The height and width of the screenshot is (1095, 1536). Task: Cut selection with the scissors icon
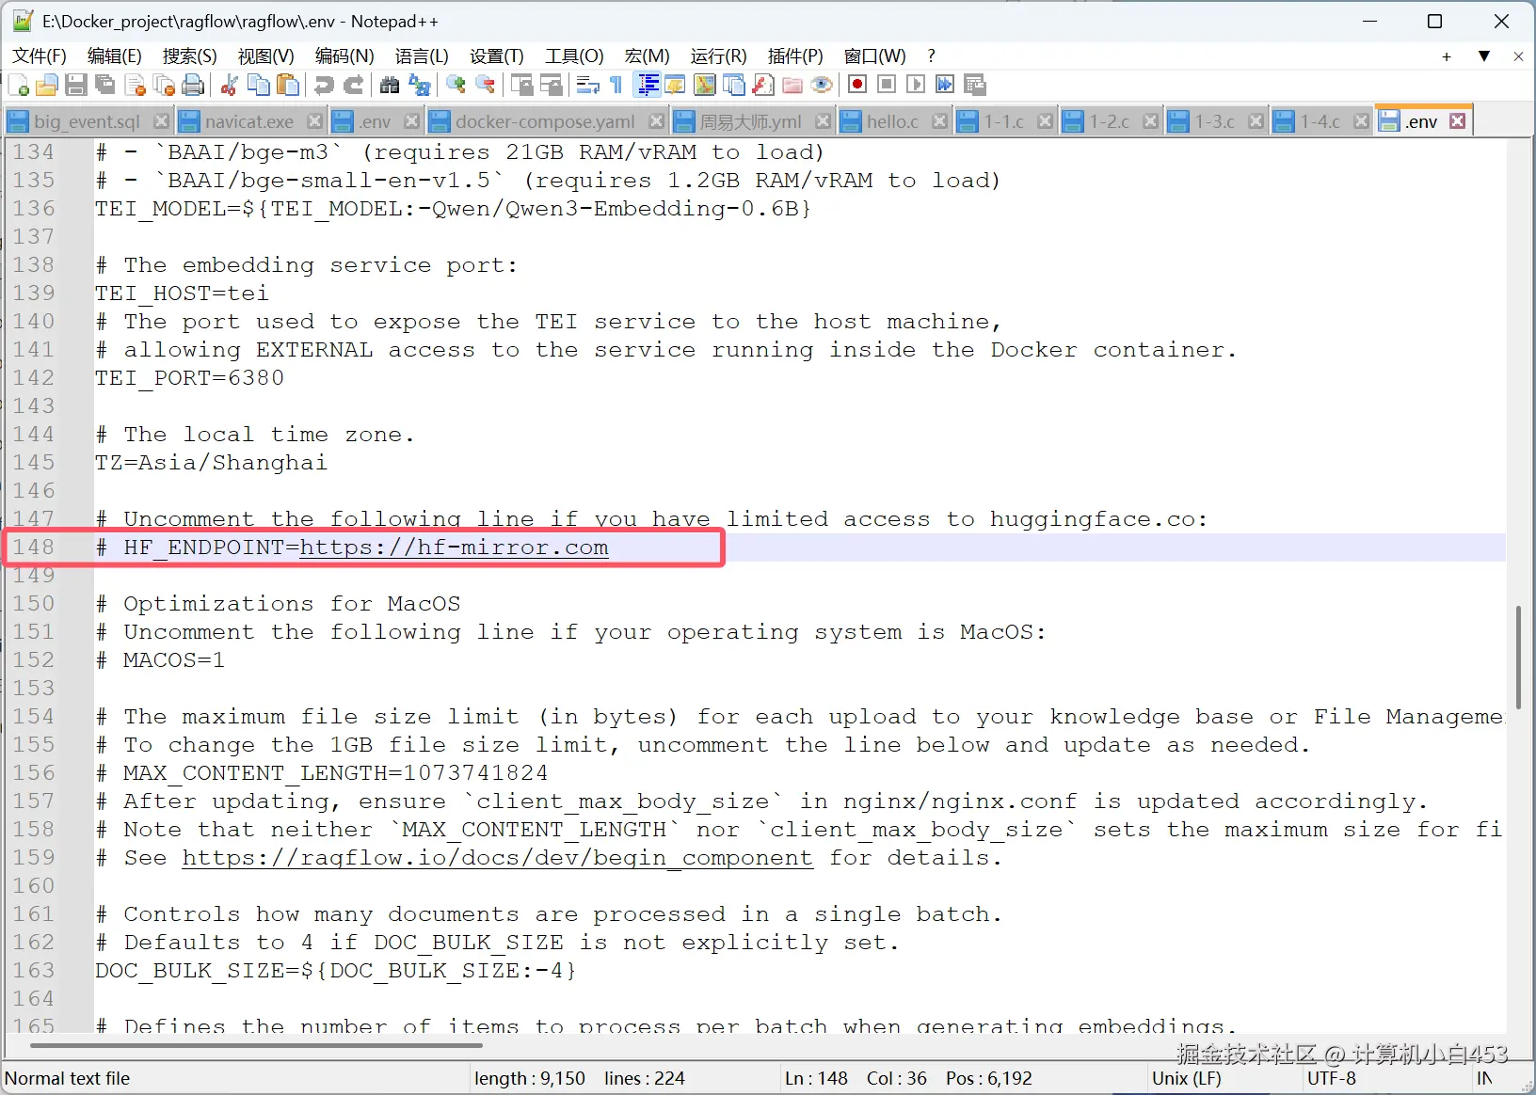tap(229, 86)
